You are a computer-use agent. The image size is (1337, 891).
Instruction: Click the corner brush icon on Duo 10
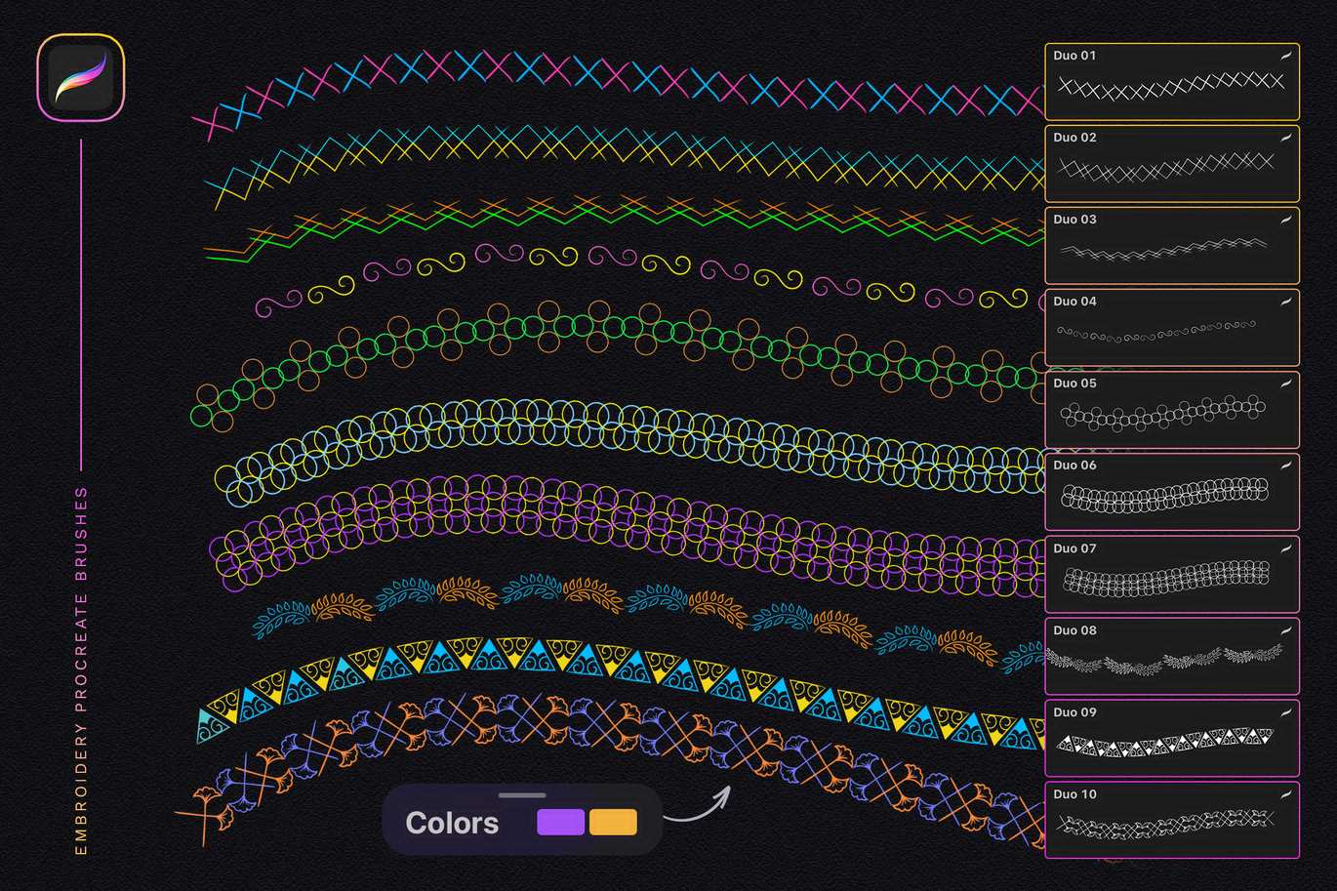coord(1285,795)
